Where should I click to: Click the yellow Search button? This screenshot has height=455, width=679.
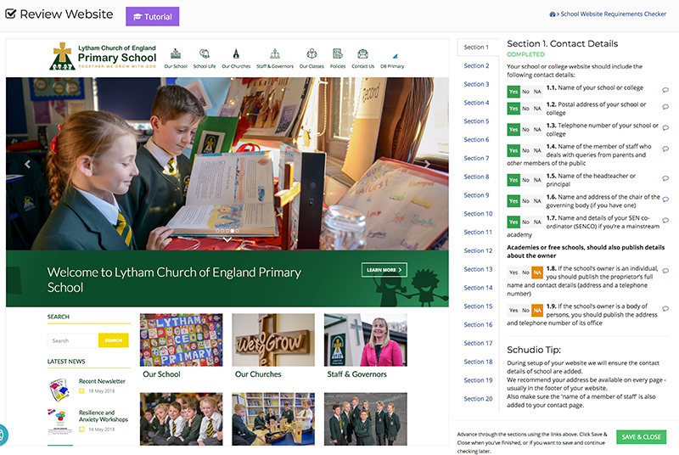pos(114,340)
